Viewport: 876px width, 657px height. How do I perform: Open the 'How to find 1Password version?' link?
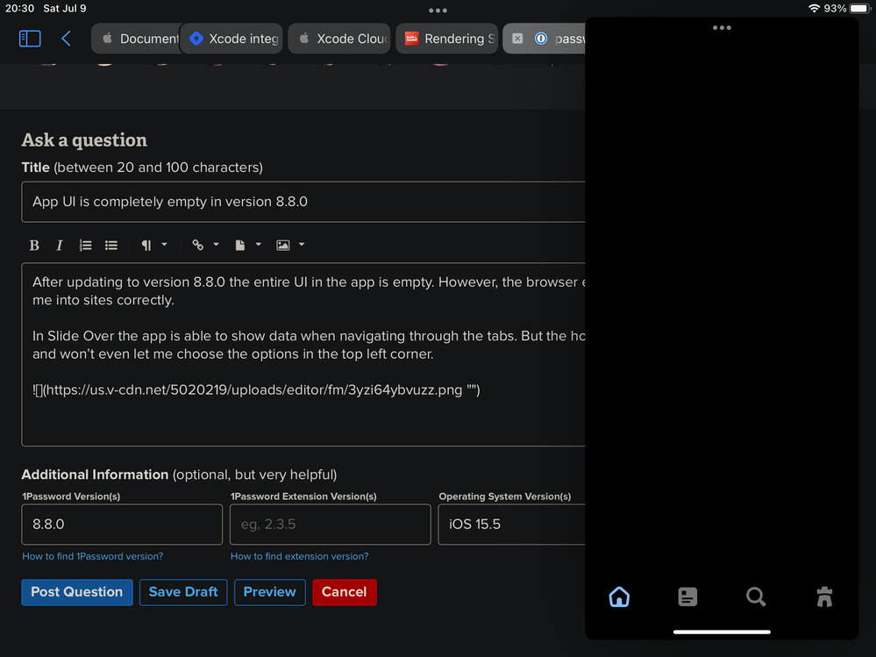(92, 556)
